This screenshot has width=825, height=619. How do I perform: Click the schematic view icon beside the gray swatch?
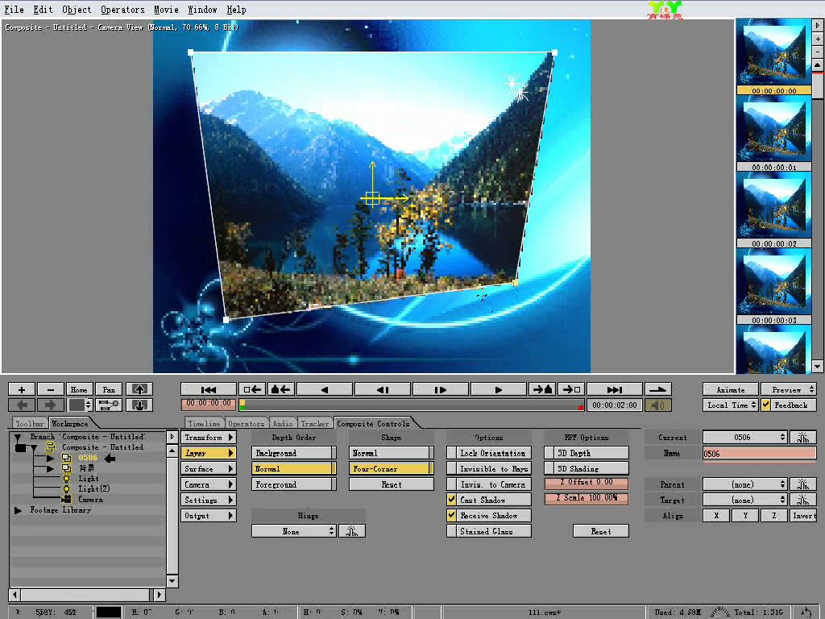tap(109, 405)
